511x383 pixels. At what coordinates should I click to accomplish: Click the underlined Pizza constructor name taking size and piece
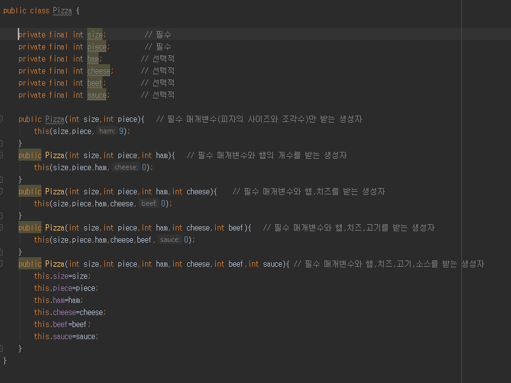[x=55, y=119]
